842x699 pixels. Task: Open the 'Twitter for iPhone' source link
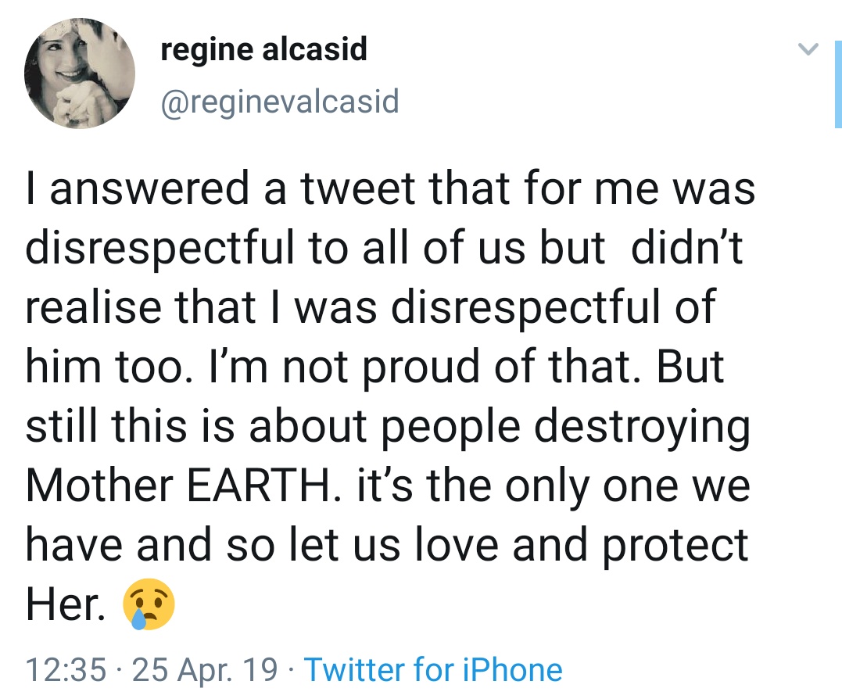[432, 670]
